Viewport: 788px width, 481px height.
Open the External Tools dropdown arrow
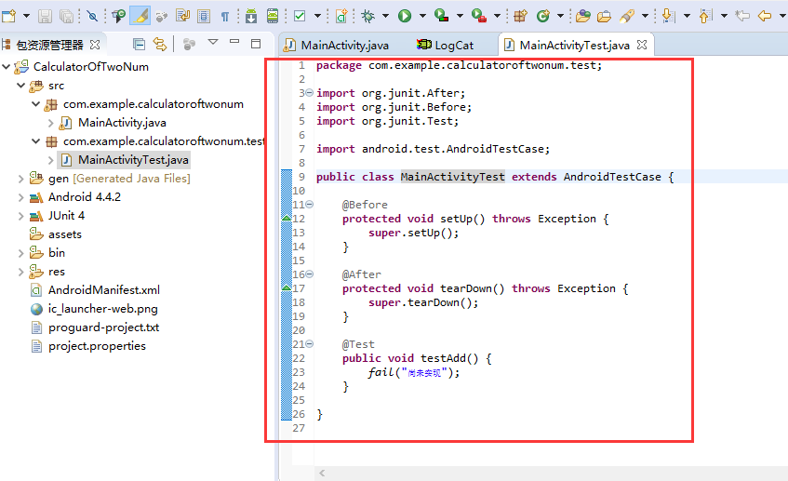(x=497, y=16)
